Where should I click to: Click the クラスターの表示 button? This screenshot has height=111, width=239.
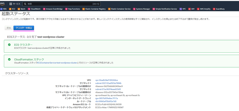click(x=24, y=28)
